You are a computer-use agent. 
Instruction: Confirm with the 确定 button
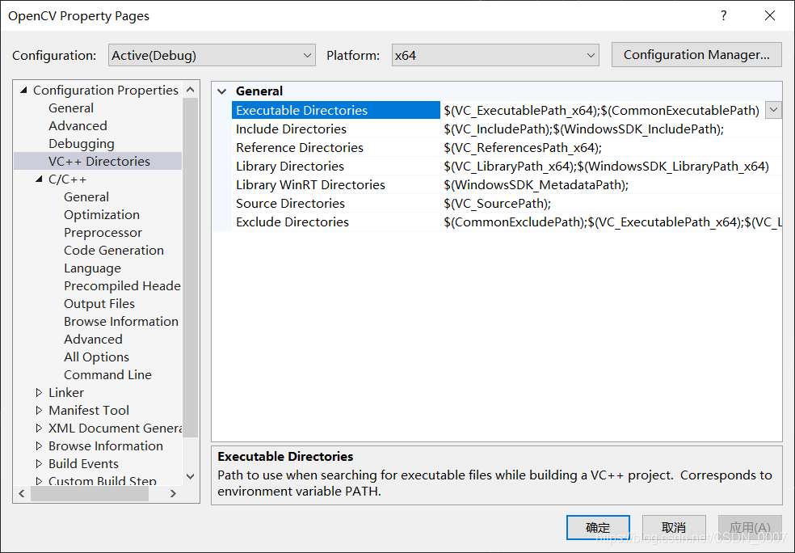click(598, 528)
